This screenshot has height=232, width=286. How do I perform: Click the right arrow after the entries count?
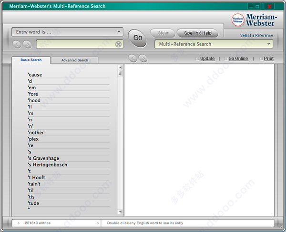[x=98, y=223]
